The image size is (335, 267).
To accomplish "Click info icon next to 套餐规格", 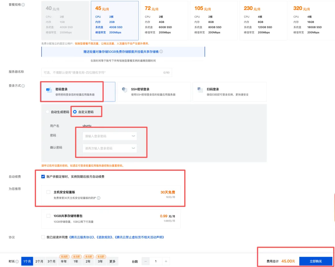I will coord(23,5).
